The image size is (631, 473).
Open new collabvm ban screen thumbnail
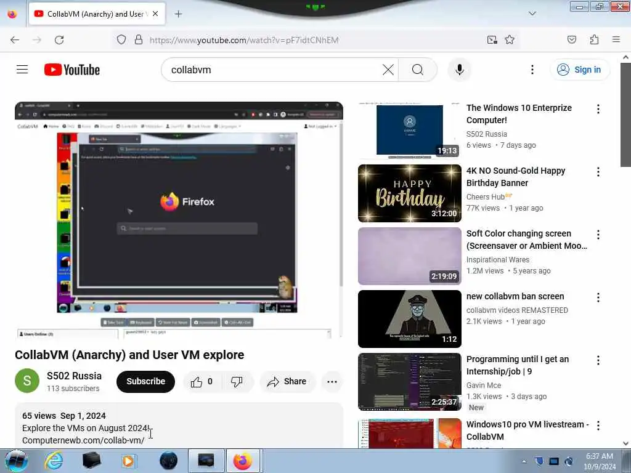(410, 318)
